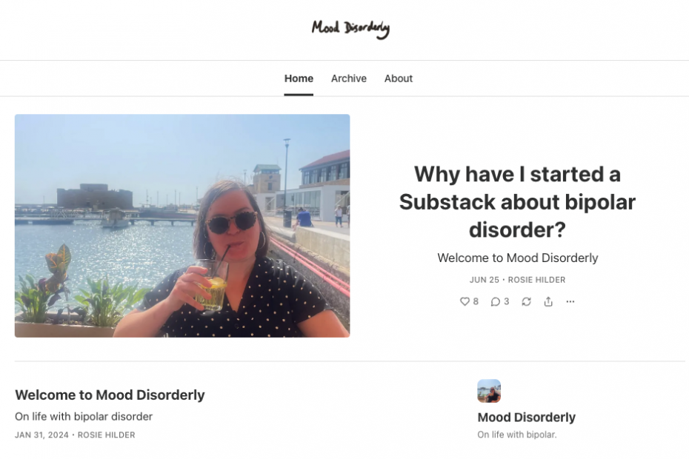Go to the About tab
The height and width of the screenshot is (459, 689).
(x=399, y=78)
